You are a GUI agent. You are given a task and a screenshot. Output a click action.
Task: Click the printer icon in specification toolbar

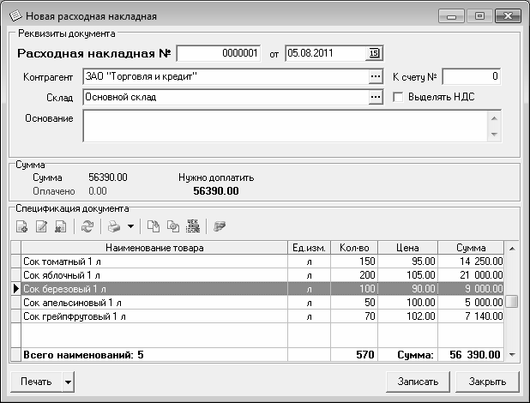tap(112, 226)
